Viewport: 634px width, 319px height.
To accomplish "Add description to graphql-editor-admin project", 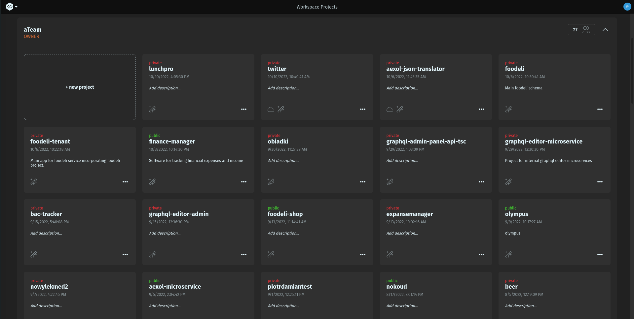I will pos(165,233).
